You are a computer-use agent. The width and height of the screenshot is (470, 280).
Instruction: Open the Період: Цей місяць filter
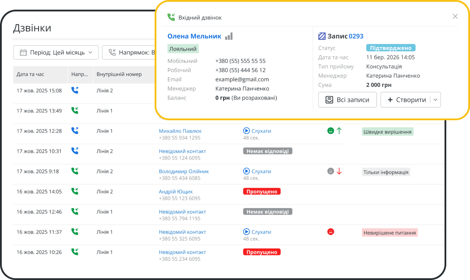click(56, 53)
